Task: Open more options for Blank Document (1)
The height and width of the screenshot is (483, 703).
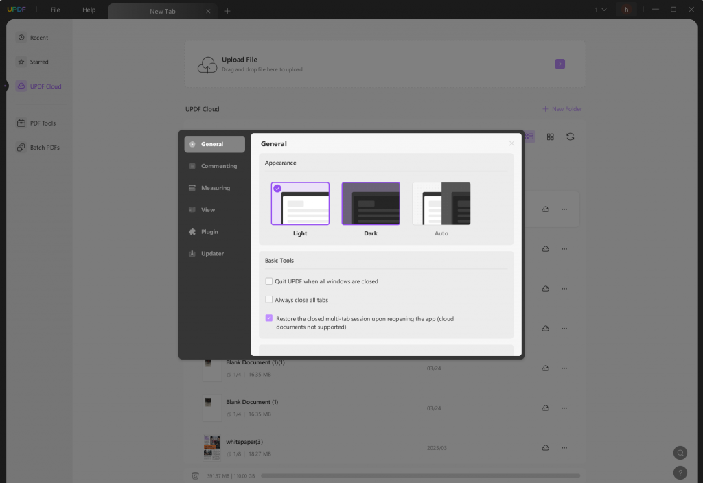Action: coord(564,408)
